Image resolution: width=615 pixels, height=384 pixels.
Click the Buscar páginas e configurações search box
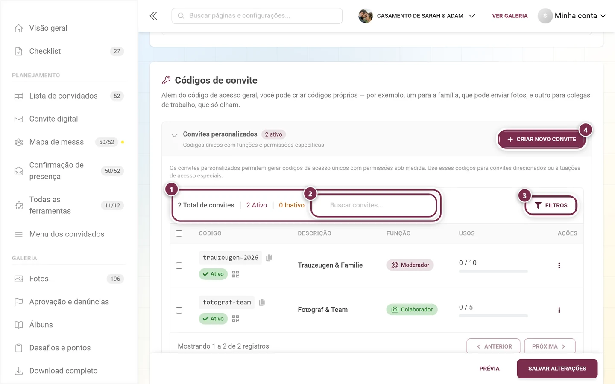pos(257,16)
